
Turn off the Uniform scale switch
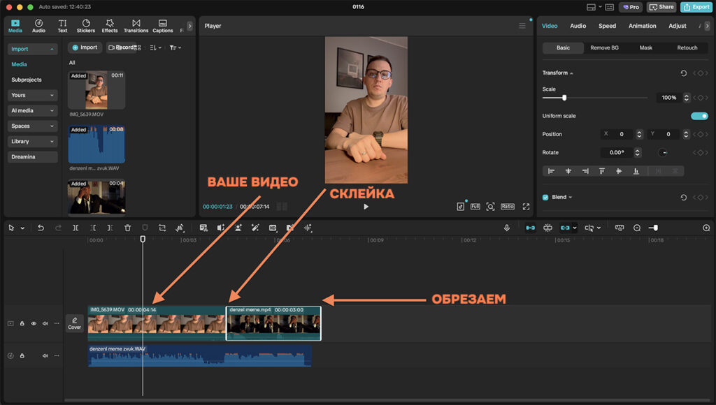point(699,116)
